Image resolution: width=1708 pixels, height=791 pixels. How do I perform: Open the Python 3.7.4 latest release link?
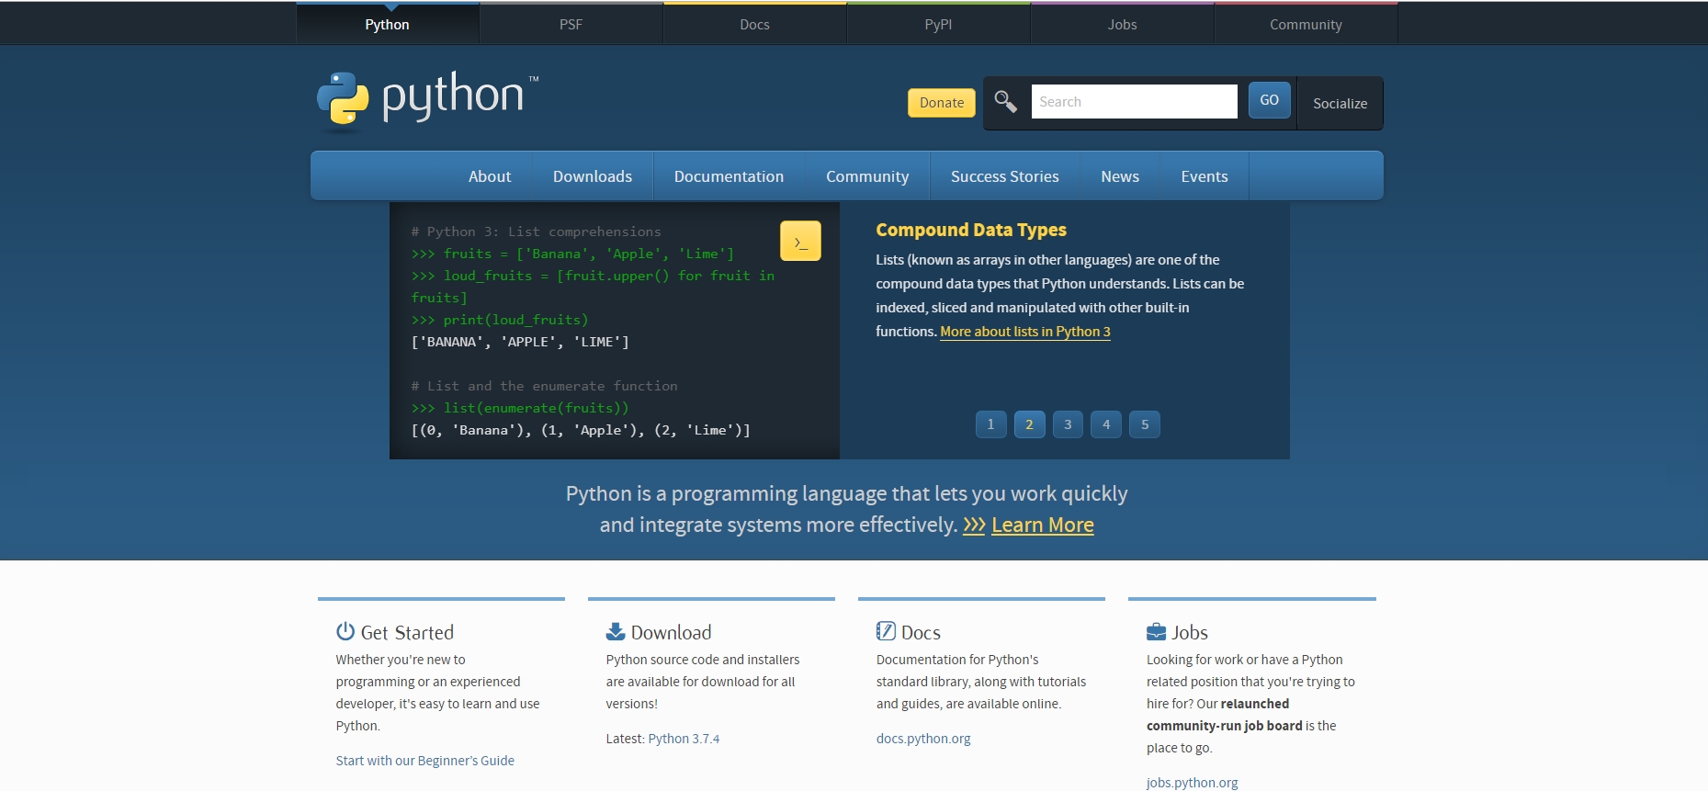tap(684, 739)
